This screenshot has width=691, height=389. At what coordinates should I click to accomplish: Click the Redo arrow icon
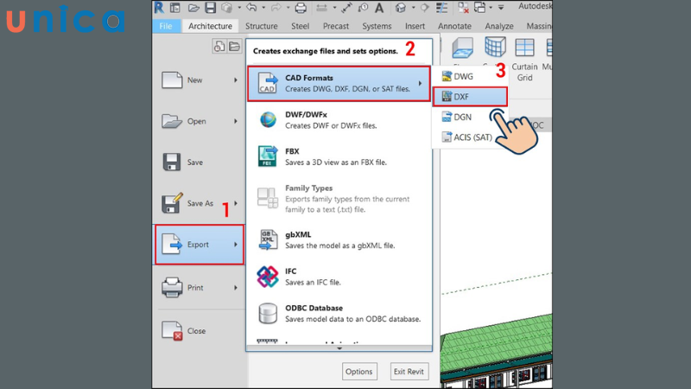coord(276,7)
